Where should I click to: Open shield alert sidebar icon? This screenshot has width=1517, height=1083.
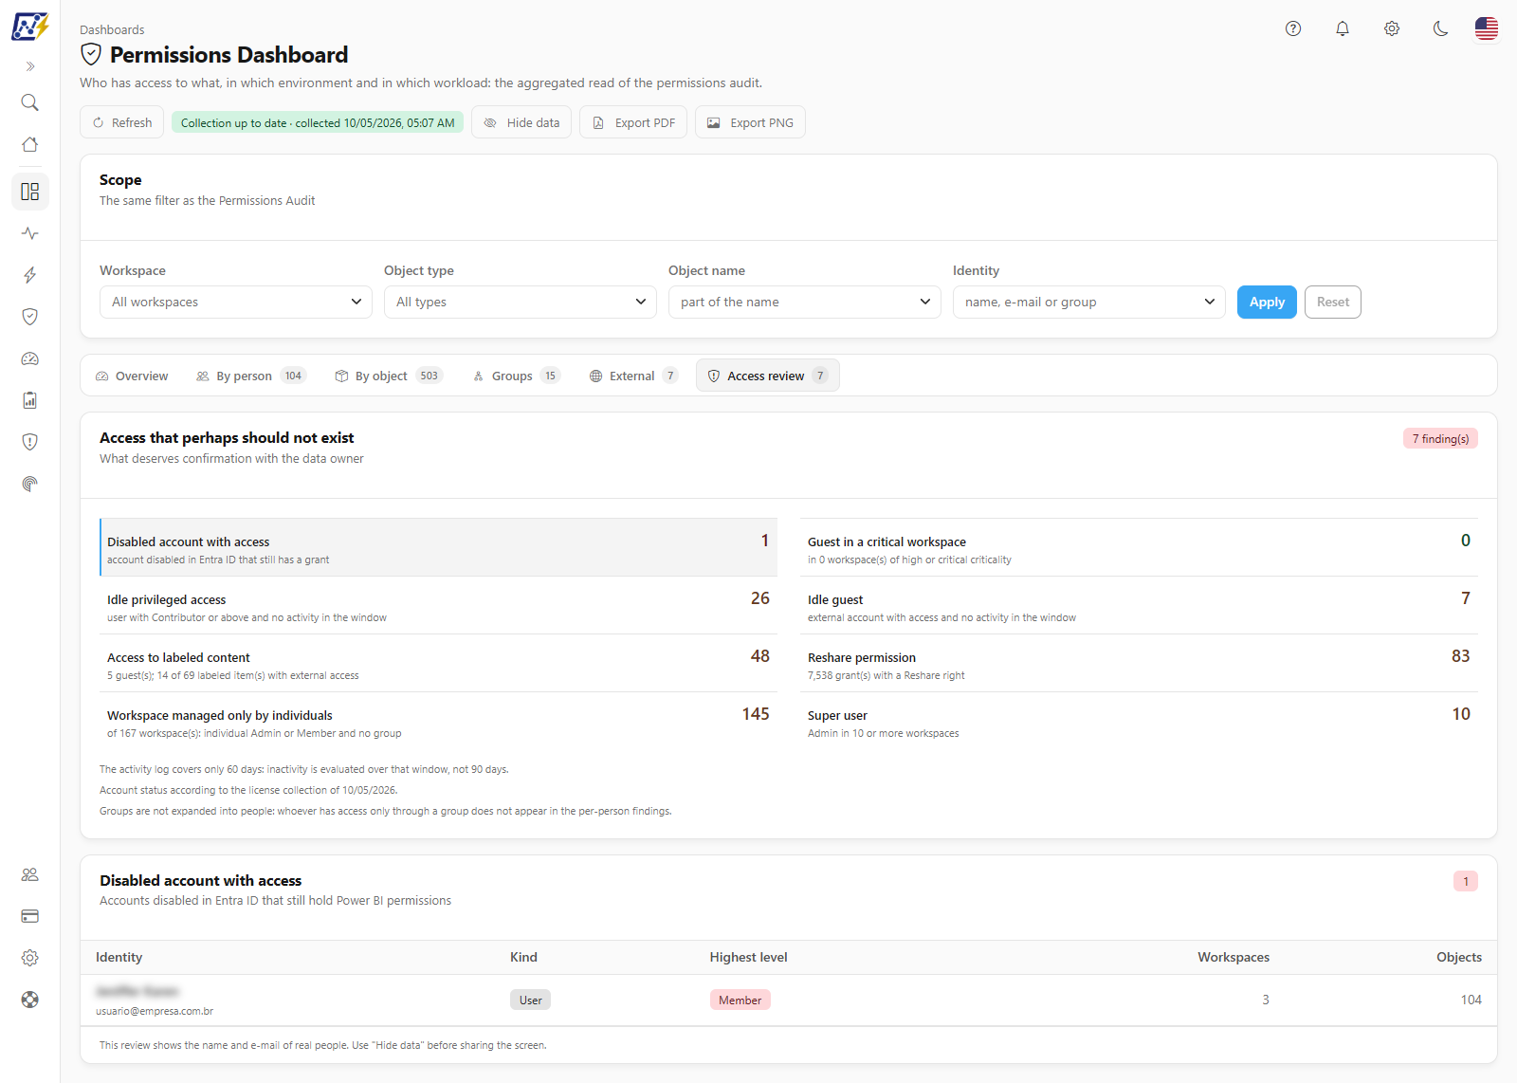click(x=30, y=442)
